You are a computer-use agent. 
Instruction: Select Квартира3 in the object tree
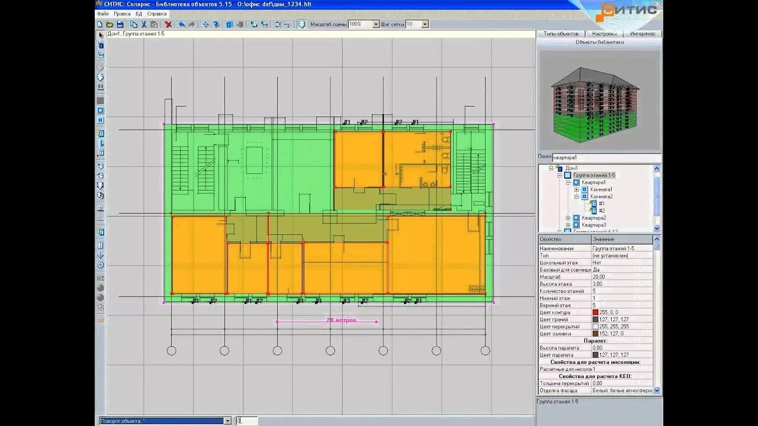594,225
